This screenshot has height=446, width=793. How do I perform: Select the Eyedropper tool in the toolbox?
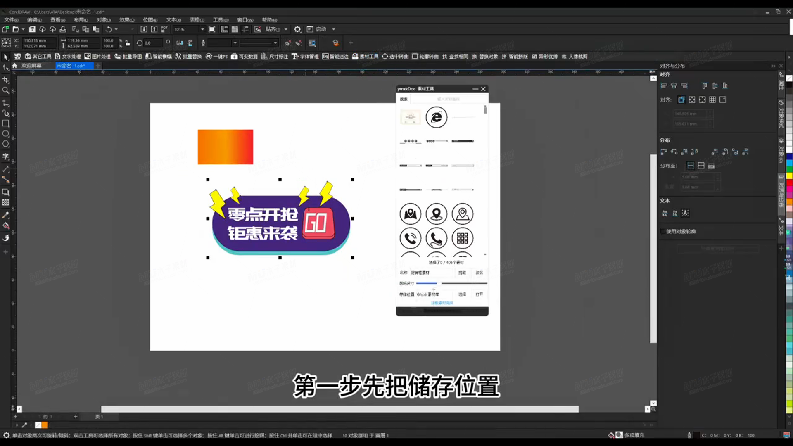point(6,215)
